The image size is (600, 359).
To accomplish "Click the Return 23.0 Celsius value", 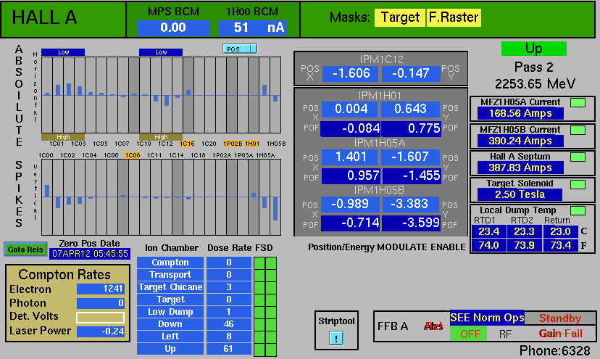I will click(x=560, y=232).
